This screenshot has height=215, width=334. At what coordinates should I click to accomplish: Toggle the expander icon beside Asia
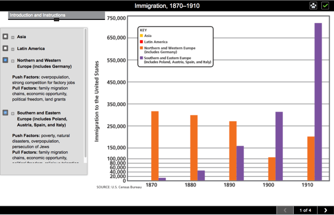click(13, 37)
